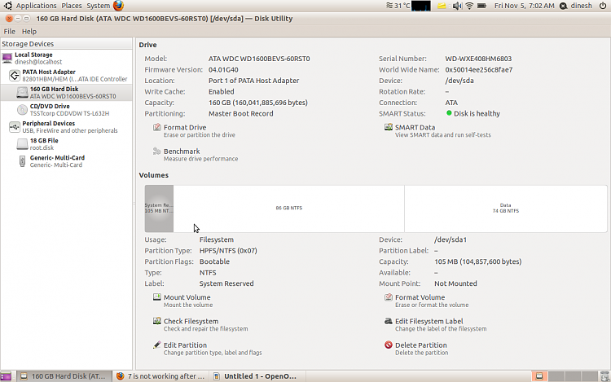Viewport: 611px width, 382px height.
Task: Click the HPFS/NTFS (0x07) partition type value
Action: click(x=228, y=251)
